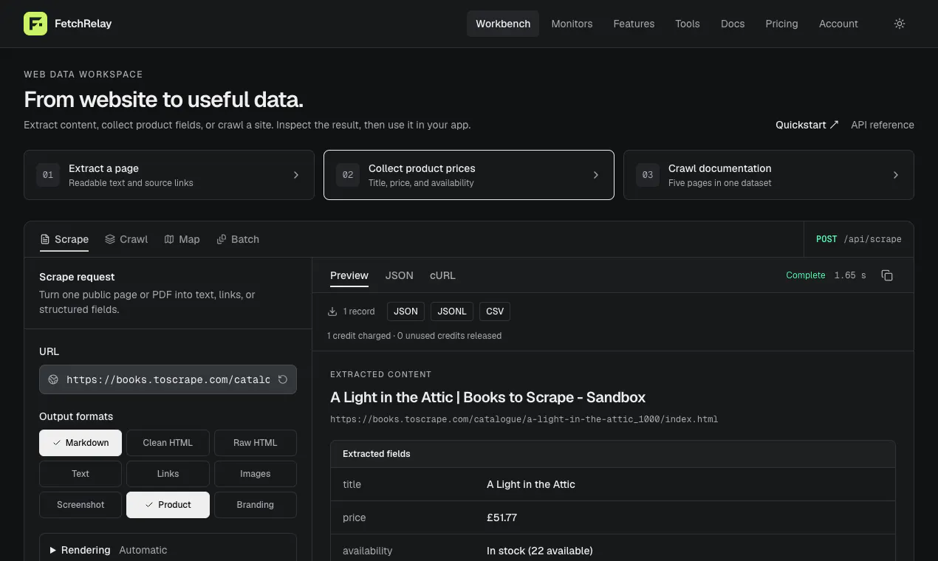
Task: Open the Pricing nav item
Action: (x=781, y=24)
